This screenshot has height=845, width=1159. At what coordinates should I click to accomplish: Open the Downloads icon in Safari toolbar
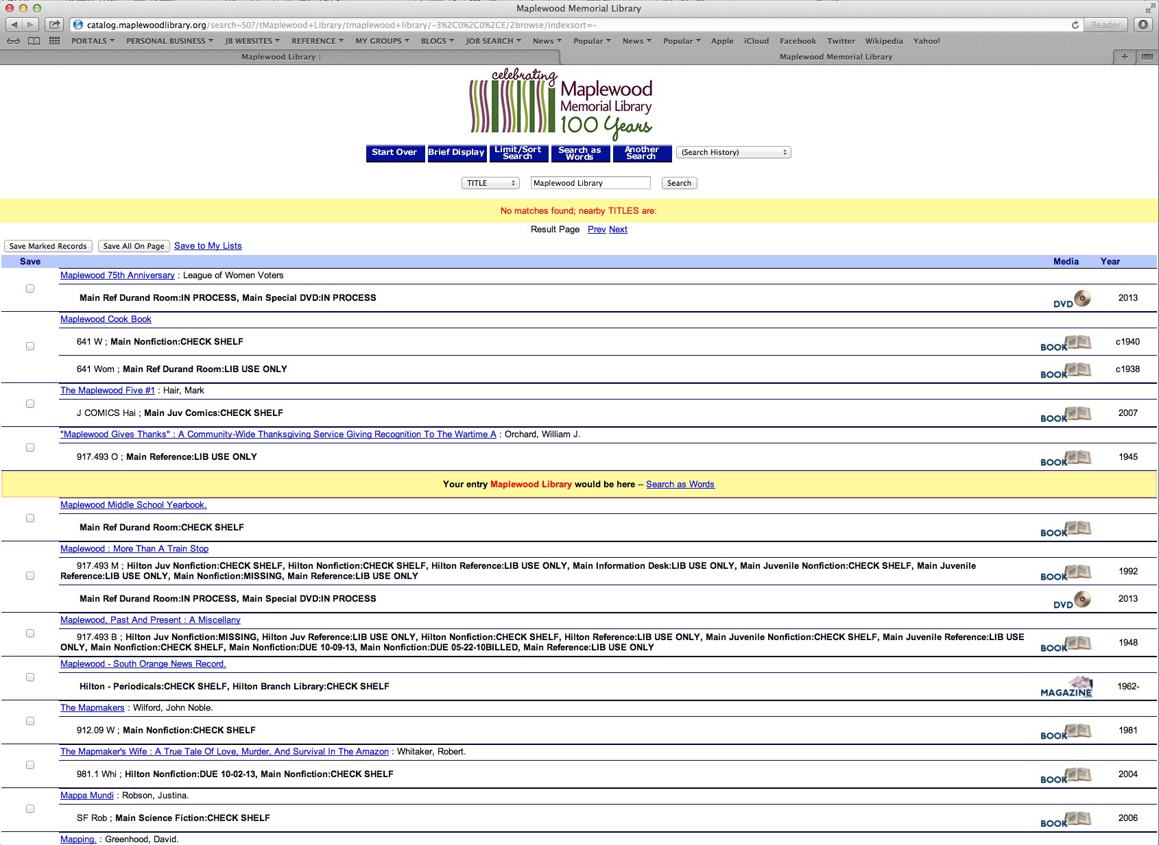click(1143, 25)
